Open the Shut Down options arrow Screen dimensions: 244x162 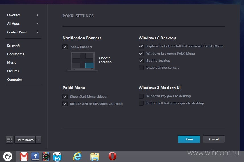38,140
